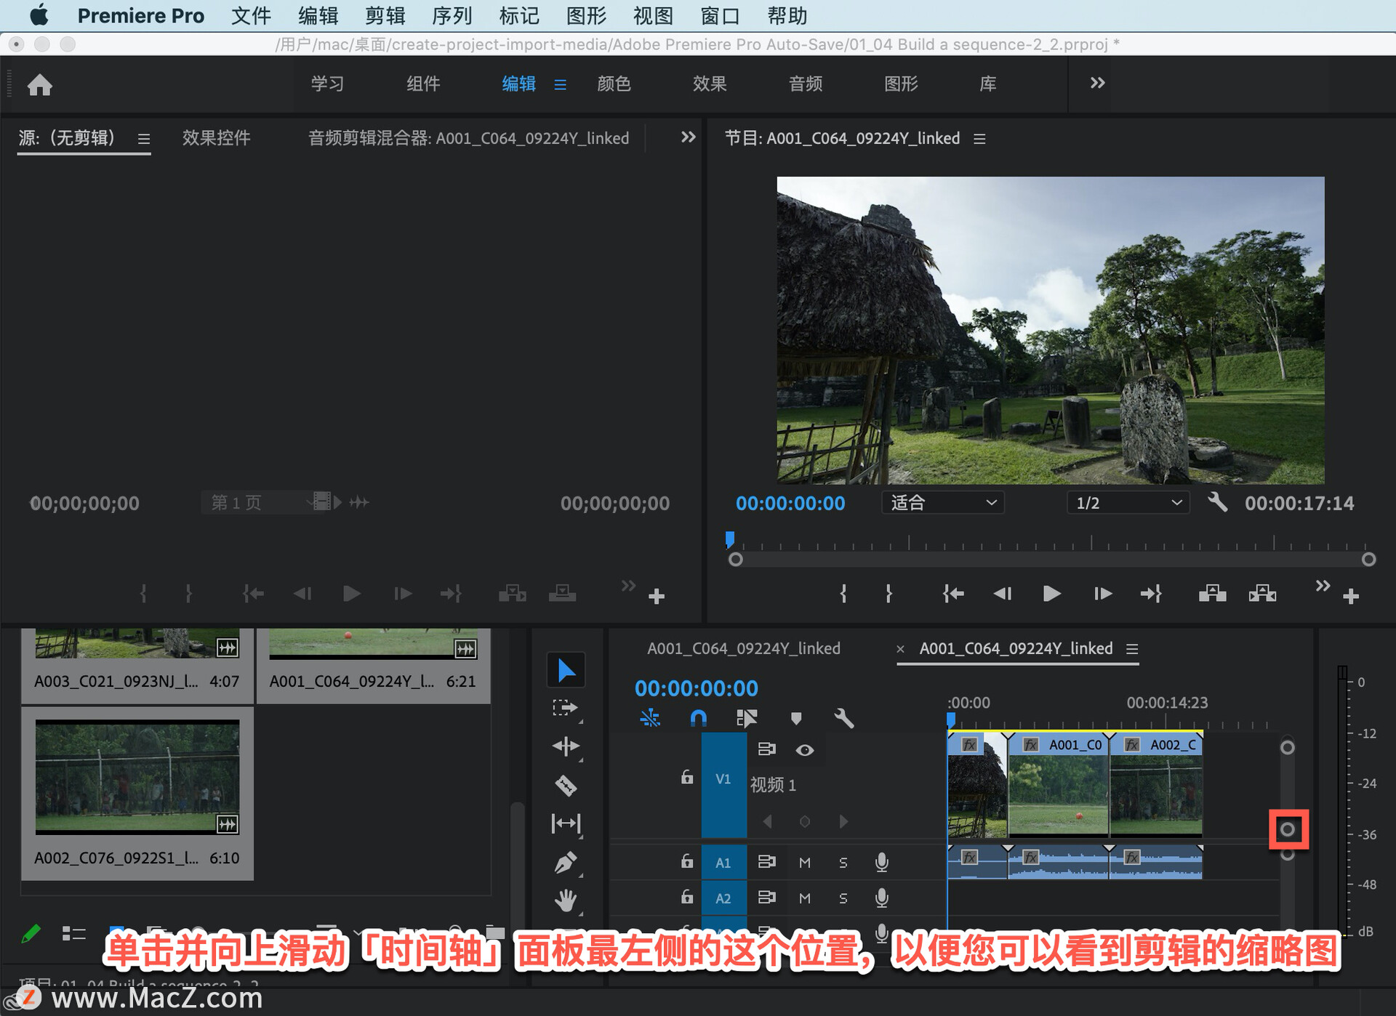The height and width of the screenshot is (1016, 1396).
Task: Select the Track Select Forward tool
Action: click(565, 708)
